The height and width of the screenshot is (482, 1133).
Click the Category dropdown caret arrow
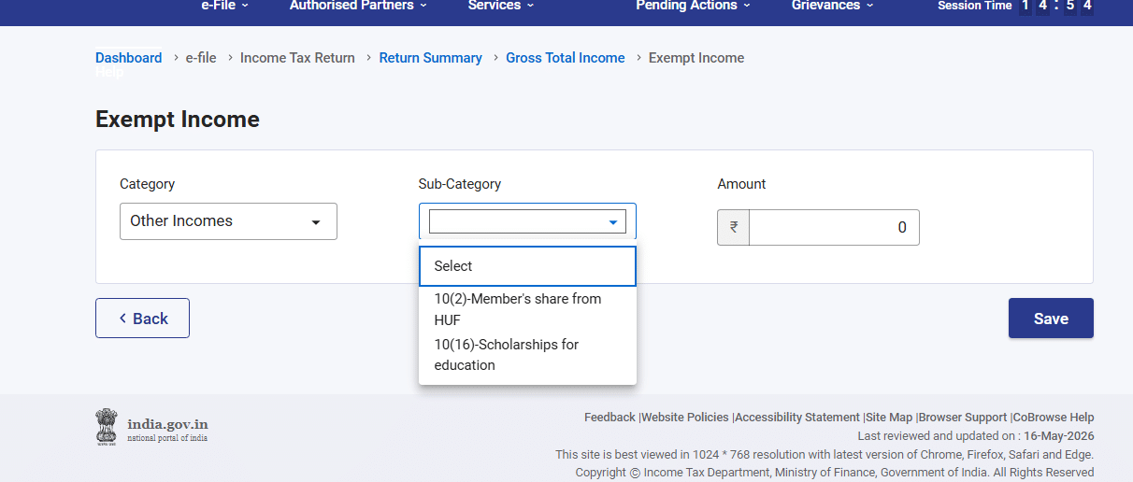(316, 222)
